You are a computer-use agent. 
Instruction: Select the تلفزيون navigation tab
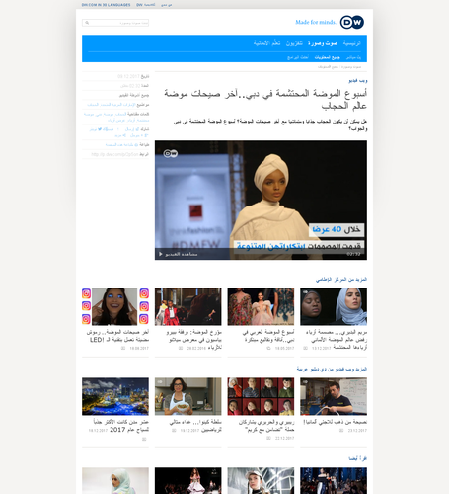[x=294, y=43]
